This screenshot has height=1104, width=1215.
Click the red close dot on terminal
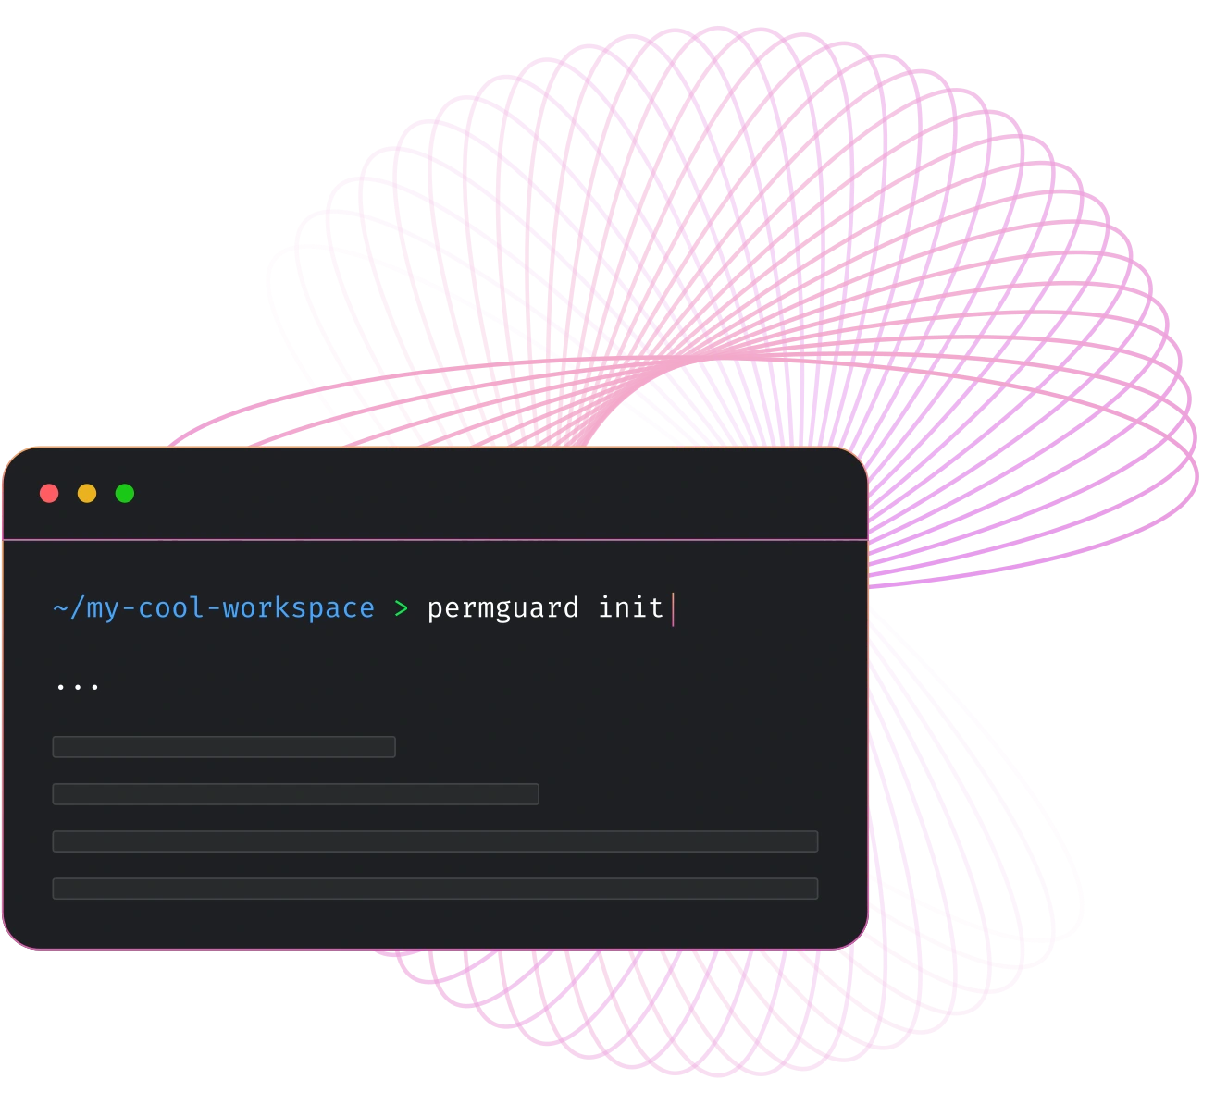[49, 494]
